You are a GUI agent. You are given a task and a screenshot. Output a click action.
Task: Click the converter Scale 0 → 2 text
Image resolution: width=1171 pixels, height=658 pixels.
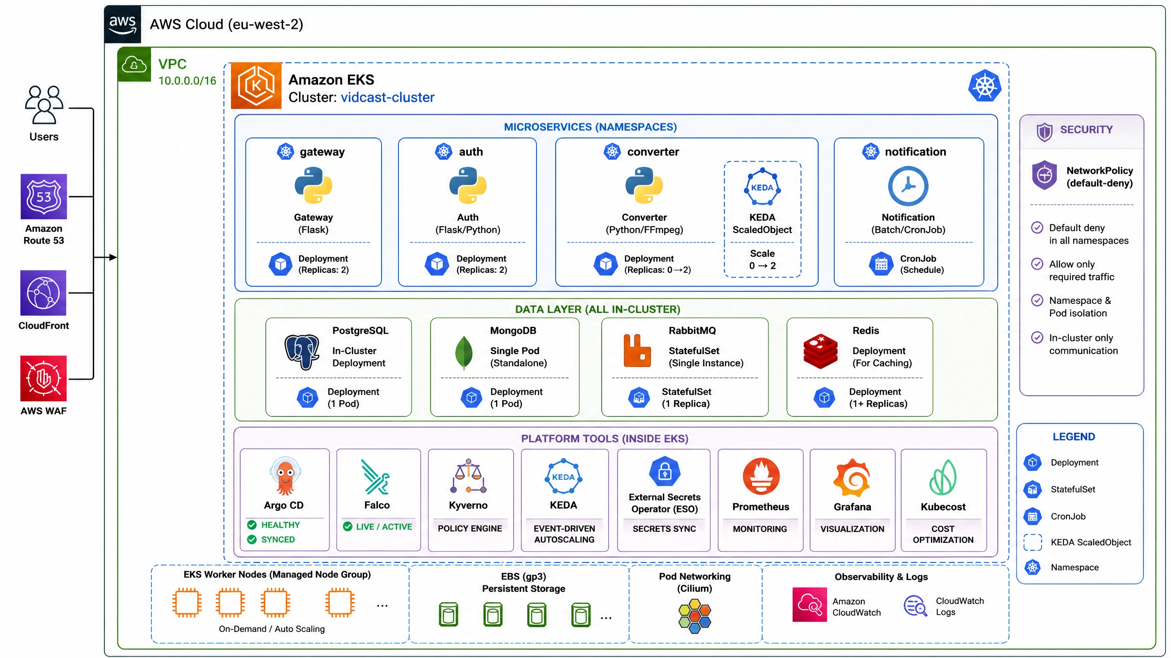click(x=762, y=260)
